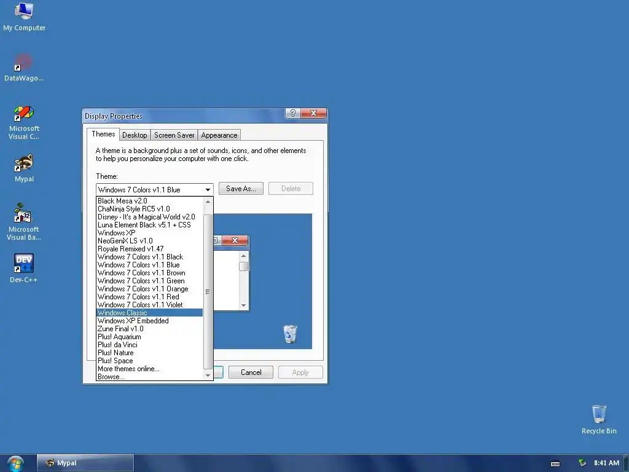Click the taskbar clock showing 8:41 AM
Image resolution: width=629 pixels, height=472 pixels.
pyautogui.click(x=606, y=463)
